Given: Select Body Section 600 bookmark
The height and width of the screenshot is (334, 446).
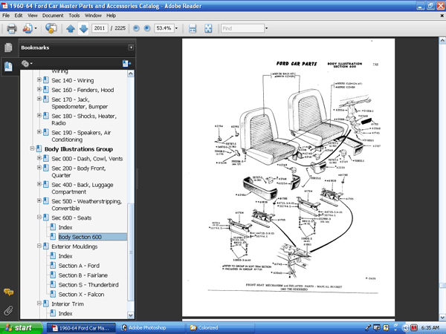Looking at the screenshot, I should coord(80,237).
